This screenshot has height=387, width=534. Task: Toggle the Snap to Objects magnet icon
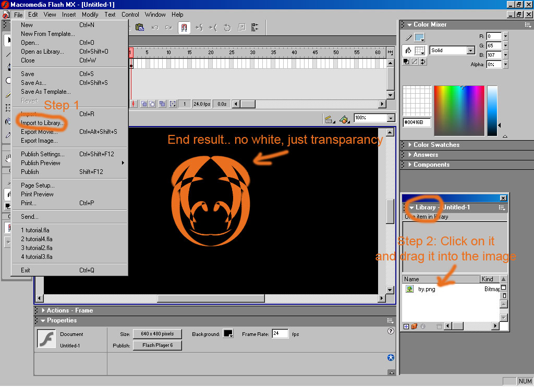184,28
